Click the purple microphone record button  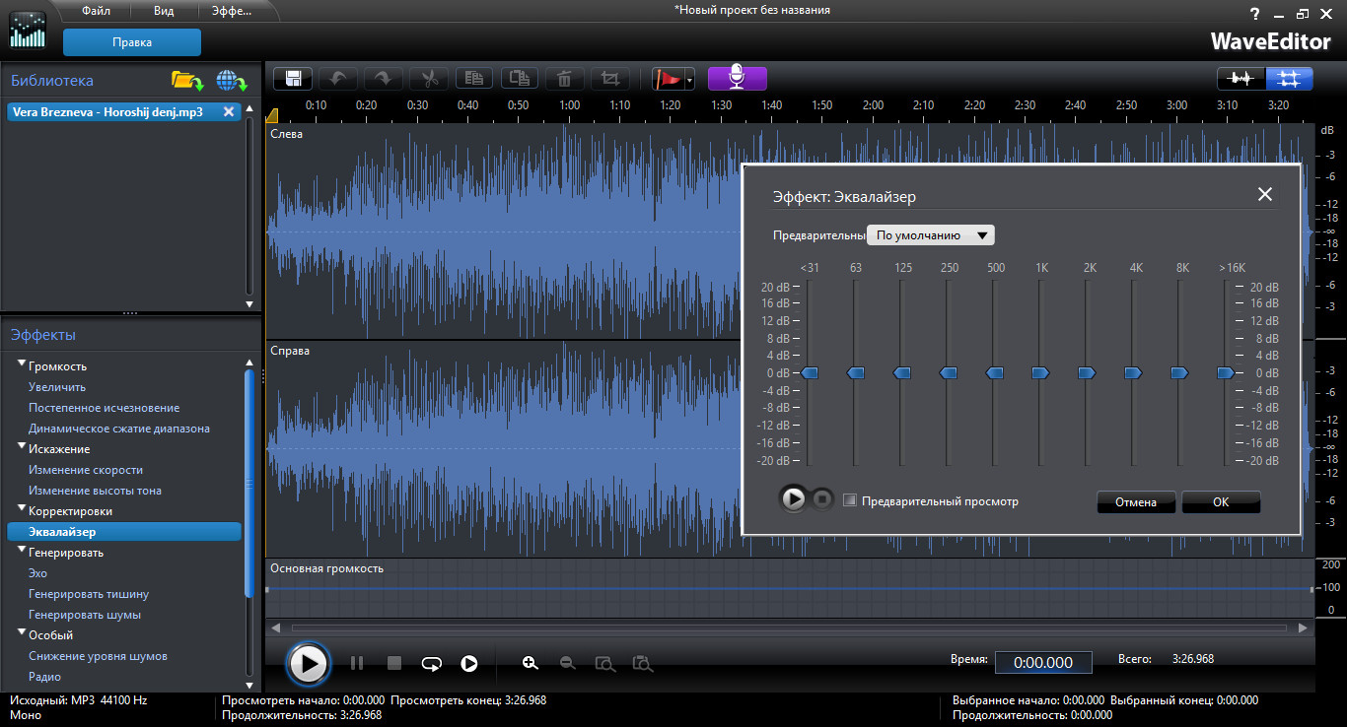point(737,78)
